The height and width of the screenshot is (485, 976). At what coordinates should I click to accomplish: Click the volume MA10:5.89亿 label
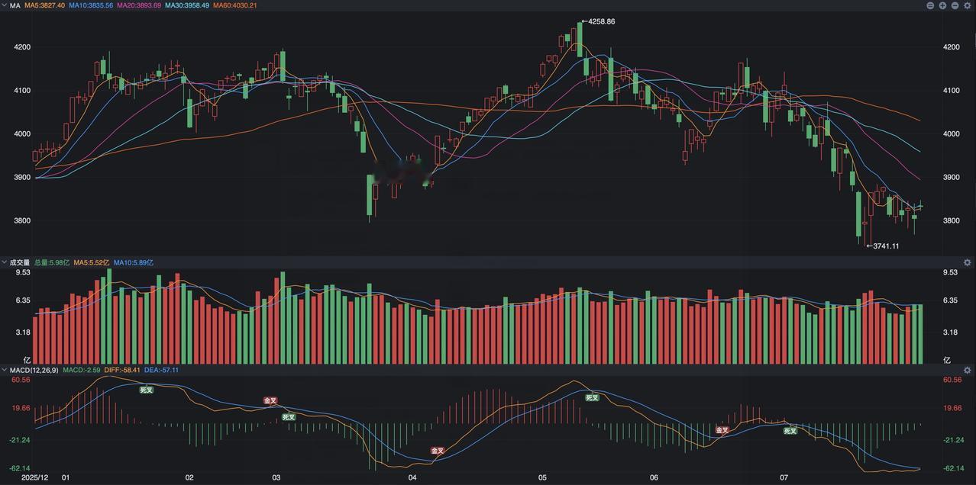134,262
